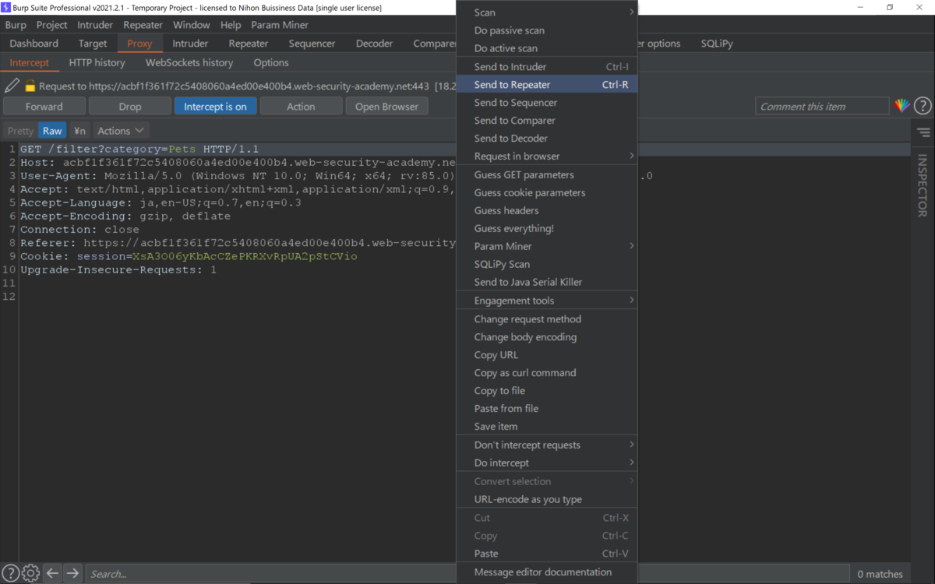Select Guess everything! entry
Screen dimensions: 935x584
547,228
